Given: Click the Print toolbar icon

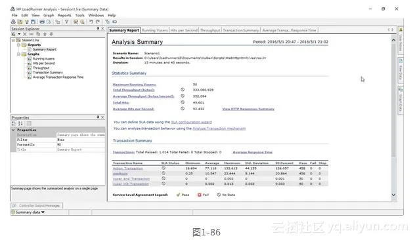Looking at the screenshot, I should (42, 22).
